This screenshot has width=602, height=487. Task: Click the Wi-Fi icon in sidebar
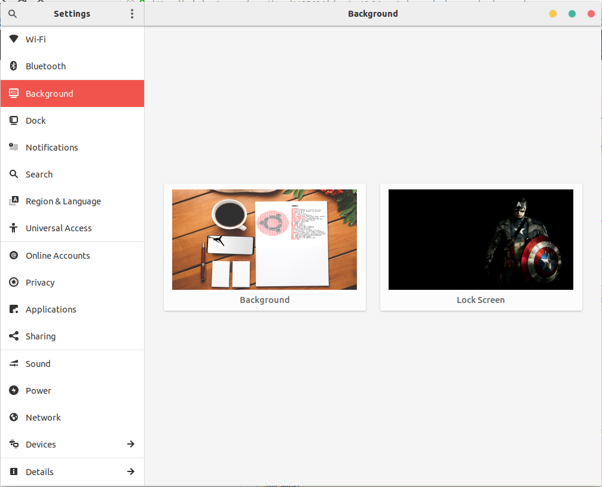coord(14,39)
